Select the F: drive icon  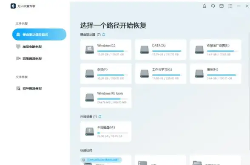click(x=89, y=73)
